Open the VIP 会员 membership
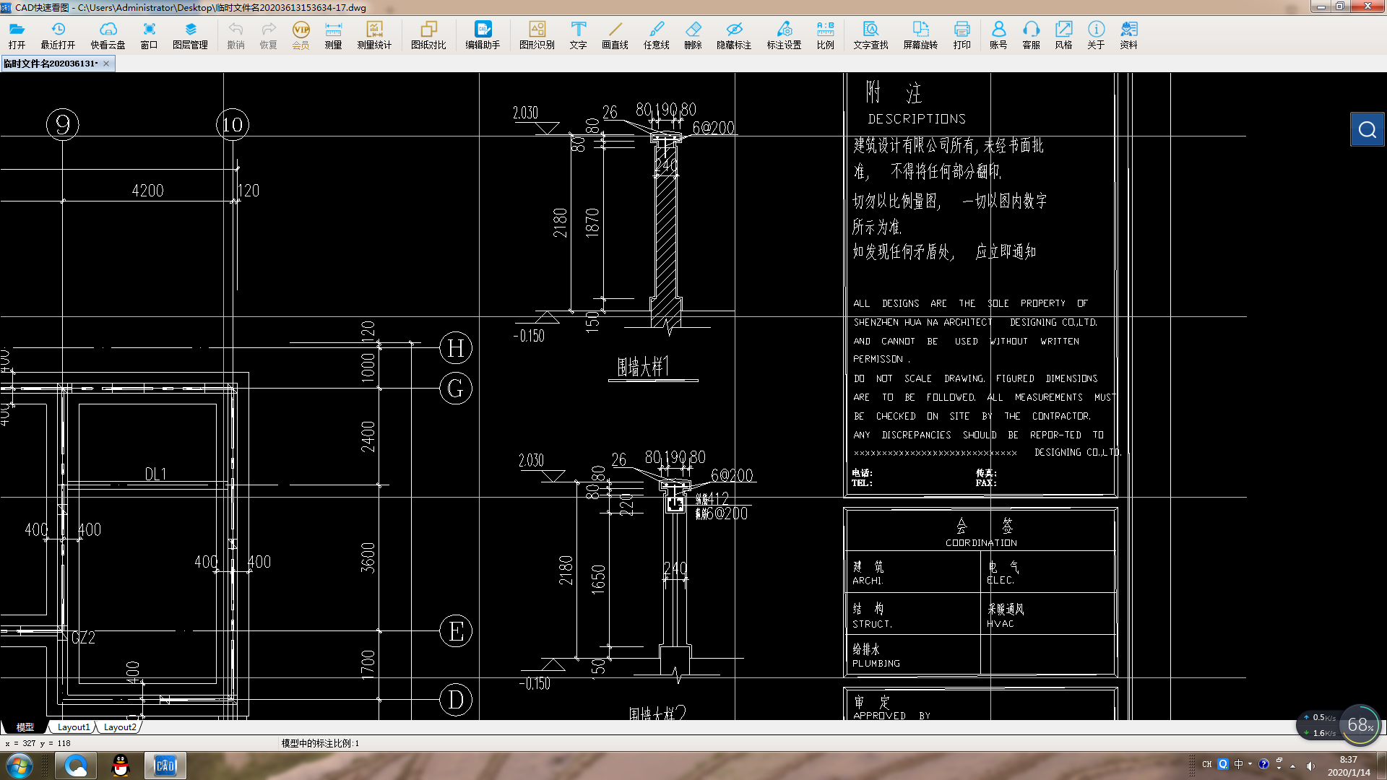 coord(301,35)
